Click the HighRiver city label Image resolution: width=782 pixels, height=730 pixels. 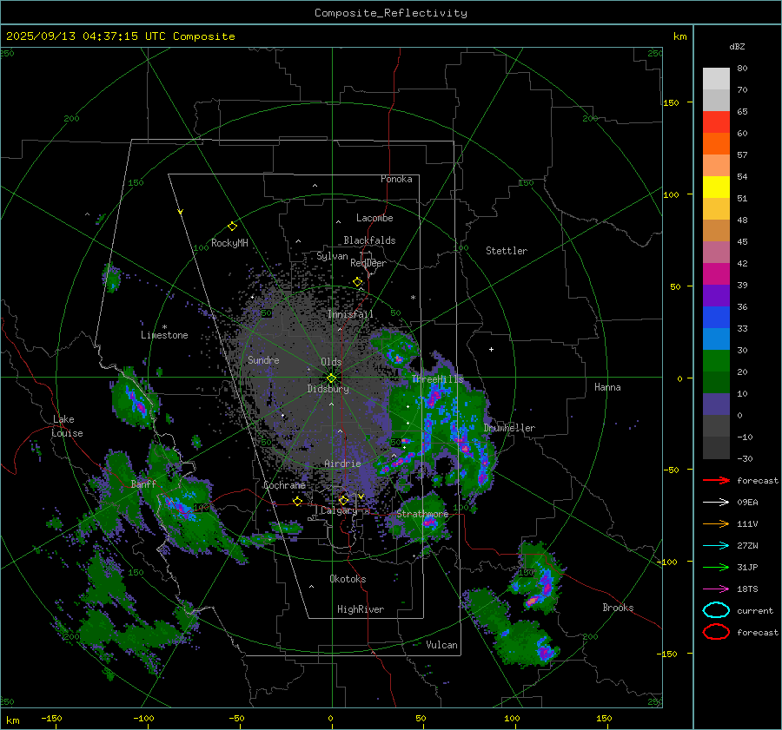click(361, 609)
